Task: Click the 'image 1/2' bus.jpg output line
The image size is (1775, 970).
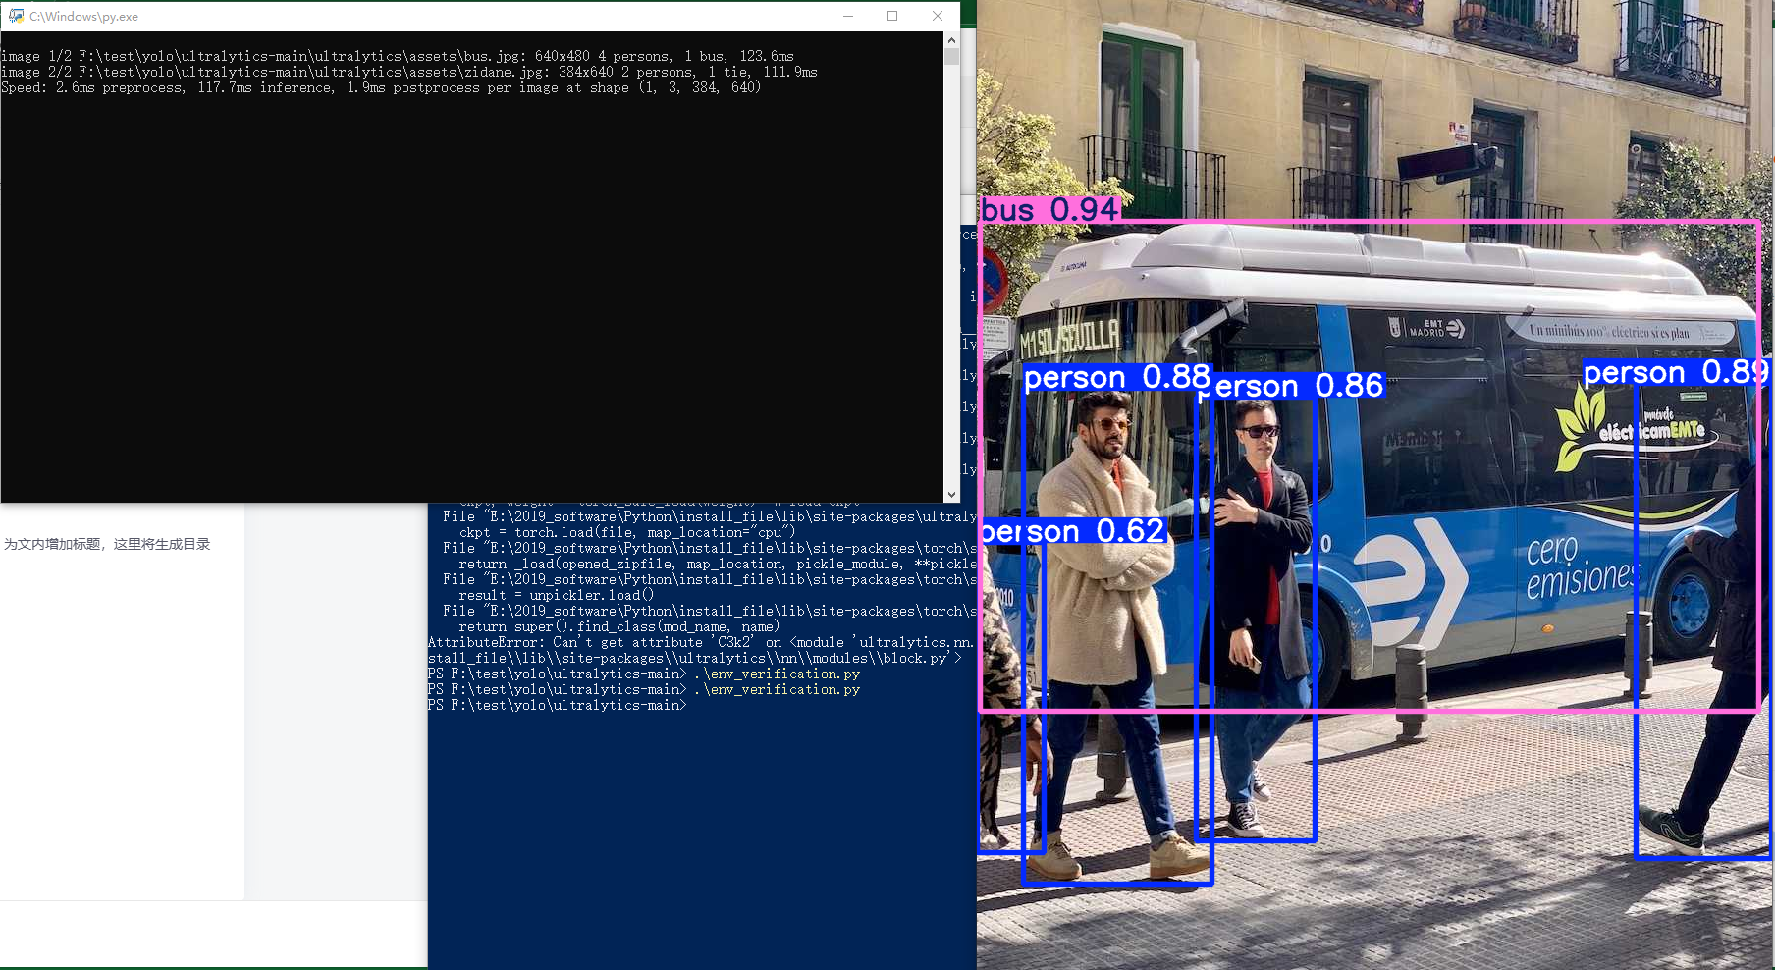Action: tap(398, 56)
